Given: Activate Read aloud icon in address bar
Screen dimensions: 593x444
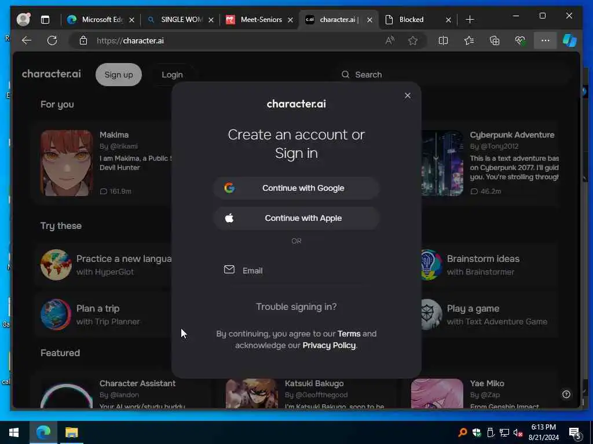Looking at the screenshot, I should click(x=390, y=40).
